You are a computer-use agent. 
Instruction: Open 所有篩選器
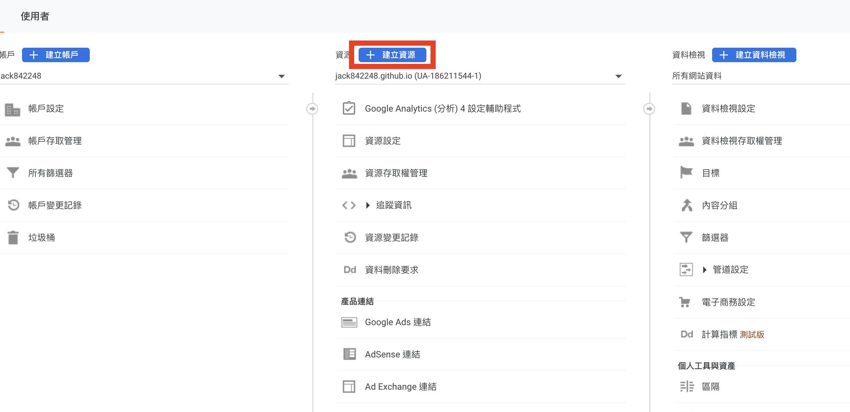[x=51, y=173]
